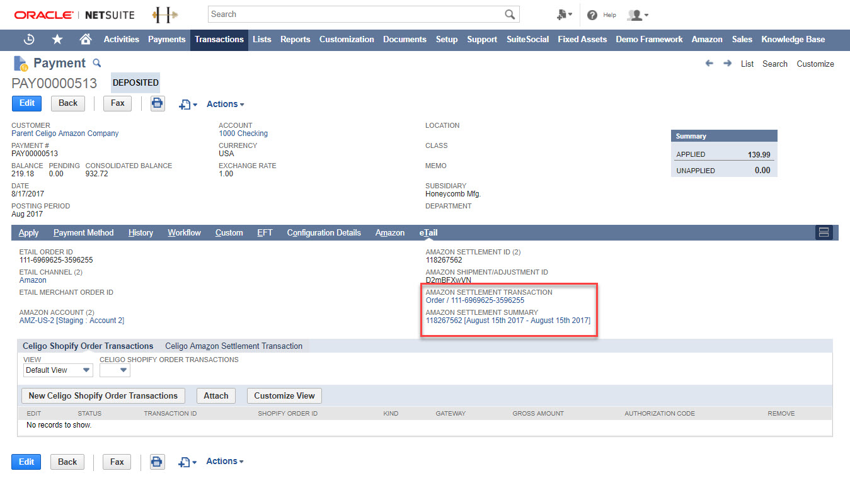Switch to the Apply subtab

tap(29, 233)
